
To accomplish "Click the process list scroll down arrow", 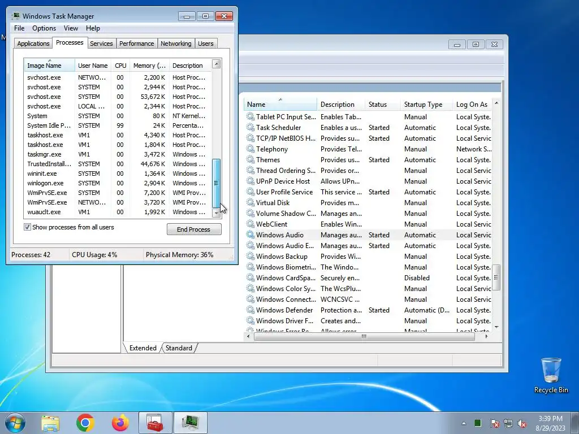I will [217, 213].
